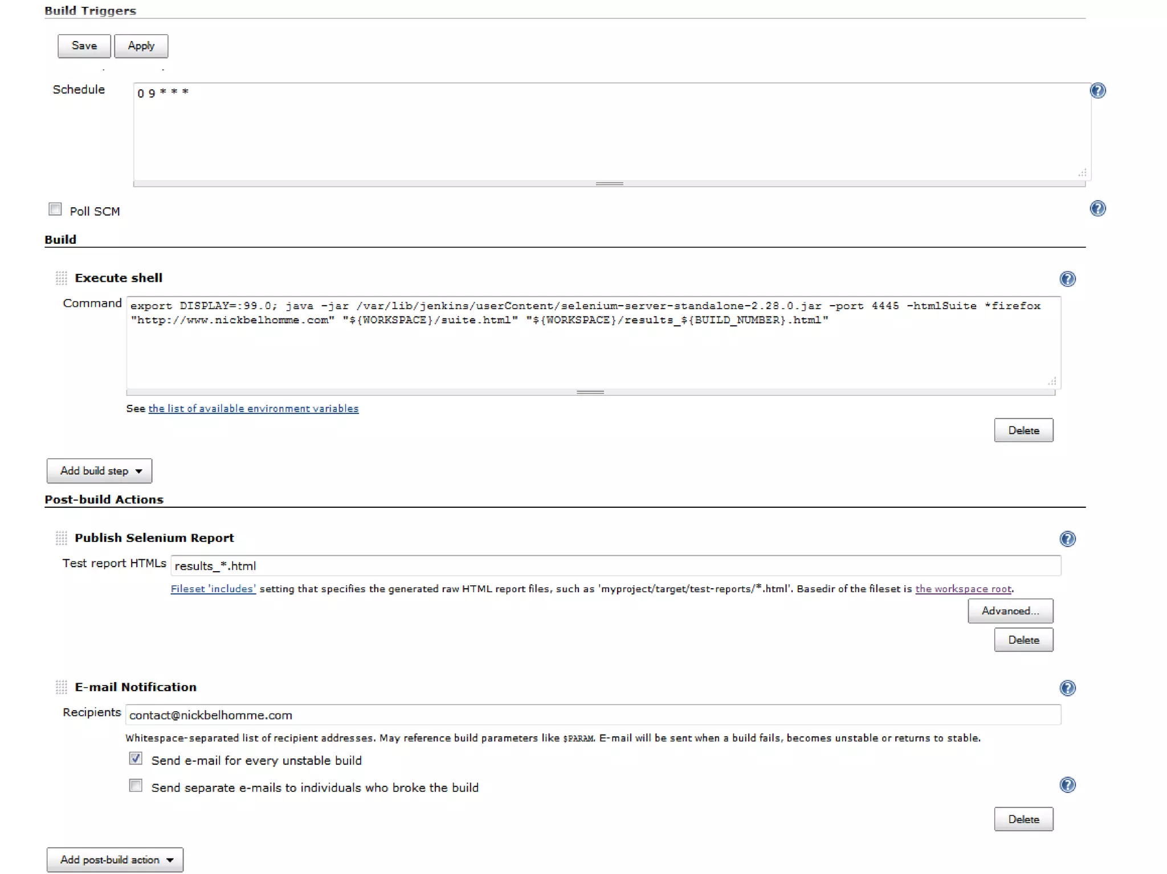The width and height of the screenshot is (1167, 874).
Task: Click help icon for E-mail Notification
Action: click(x=1067, y=688)
